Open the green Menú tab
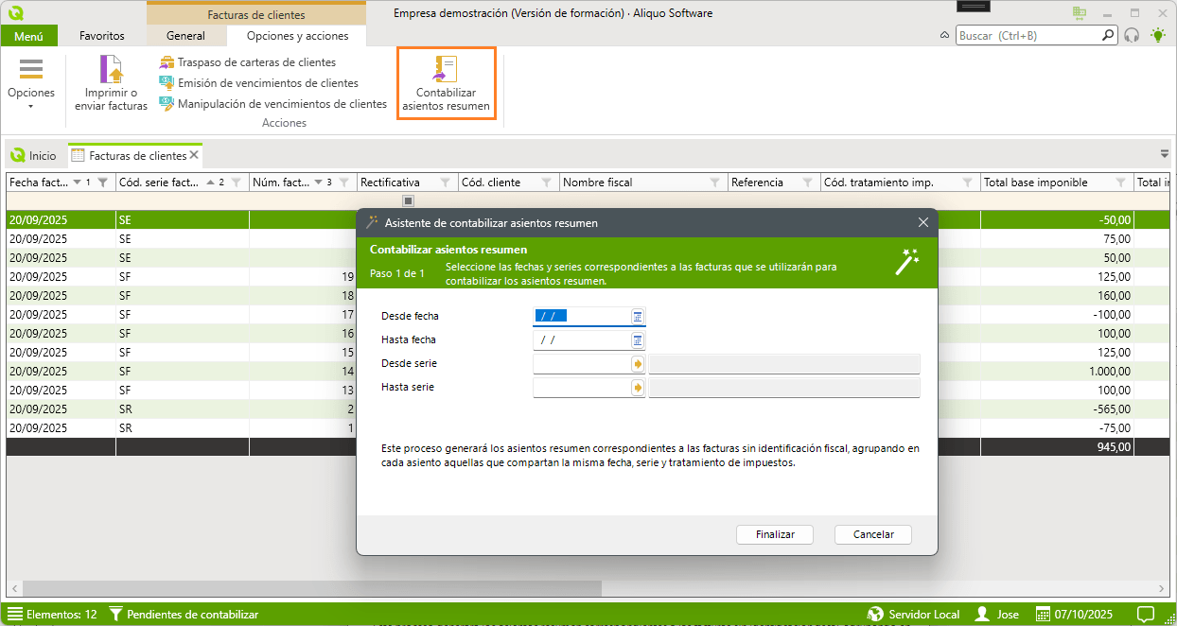Image resolution: width=1177 pixels, height=626 pixels. [28, 36]
